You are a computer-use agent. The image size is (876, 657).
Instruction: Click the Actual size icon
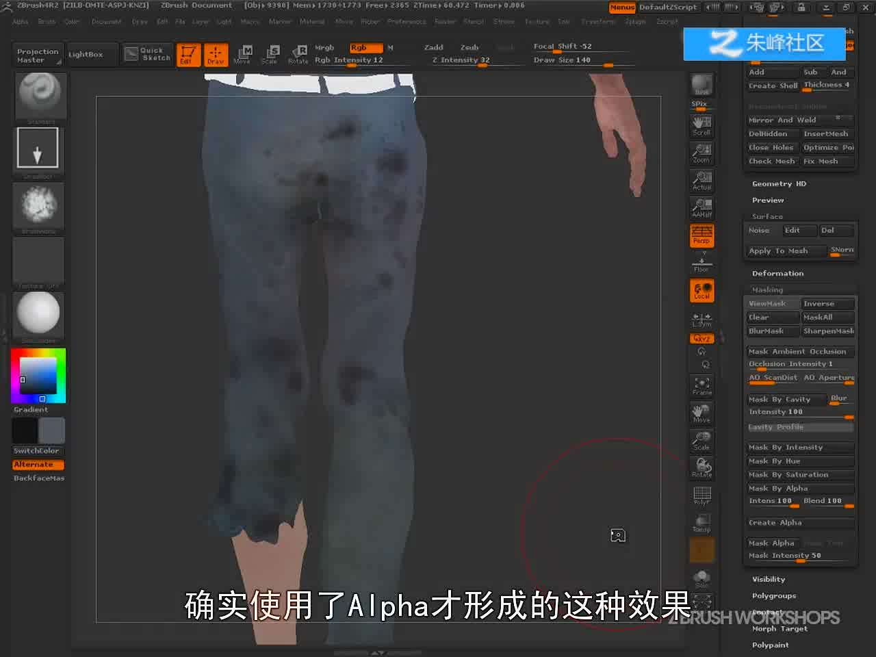click(x=701, y=180)
